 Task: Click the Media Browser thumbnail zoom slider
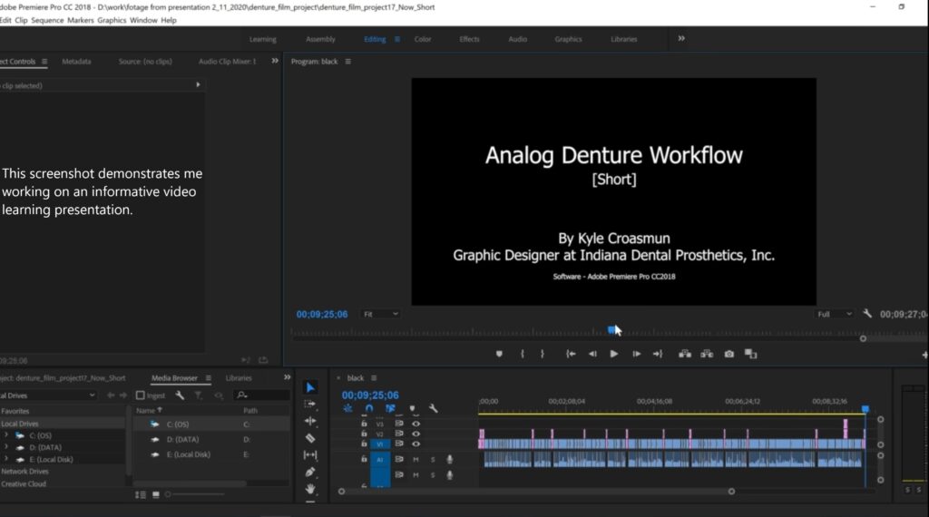pos(169,494)
